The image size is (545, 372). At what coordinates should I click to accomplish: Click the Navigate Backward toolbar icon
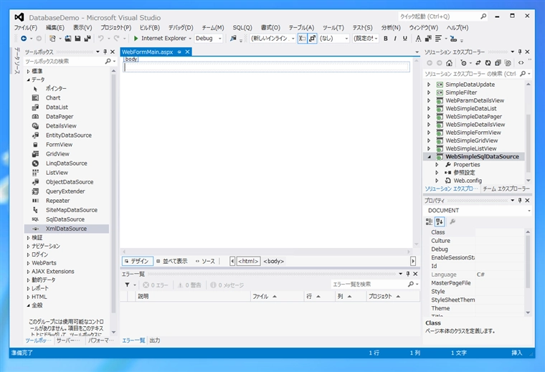24,39
